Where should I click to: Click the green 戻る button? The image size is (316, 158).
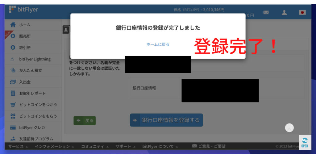85,121
